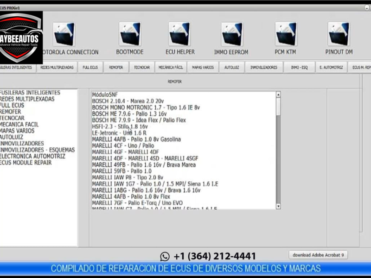Select ELECTRONICA AUTOMOTRIZ in left list
The width and height of the screenshot is (371, 278).
tap(32, 156)
